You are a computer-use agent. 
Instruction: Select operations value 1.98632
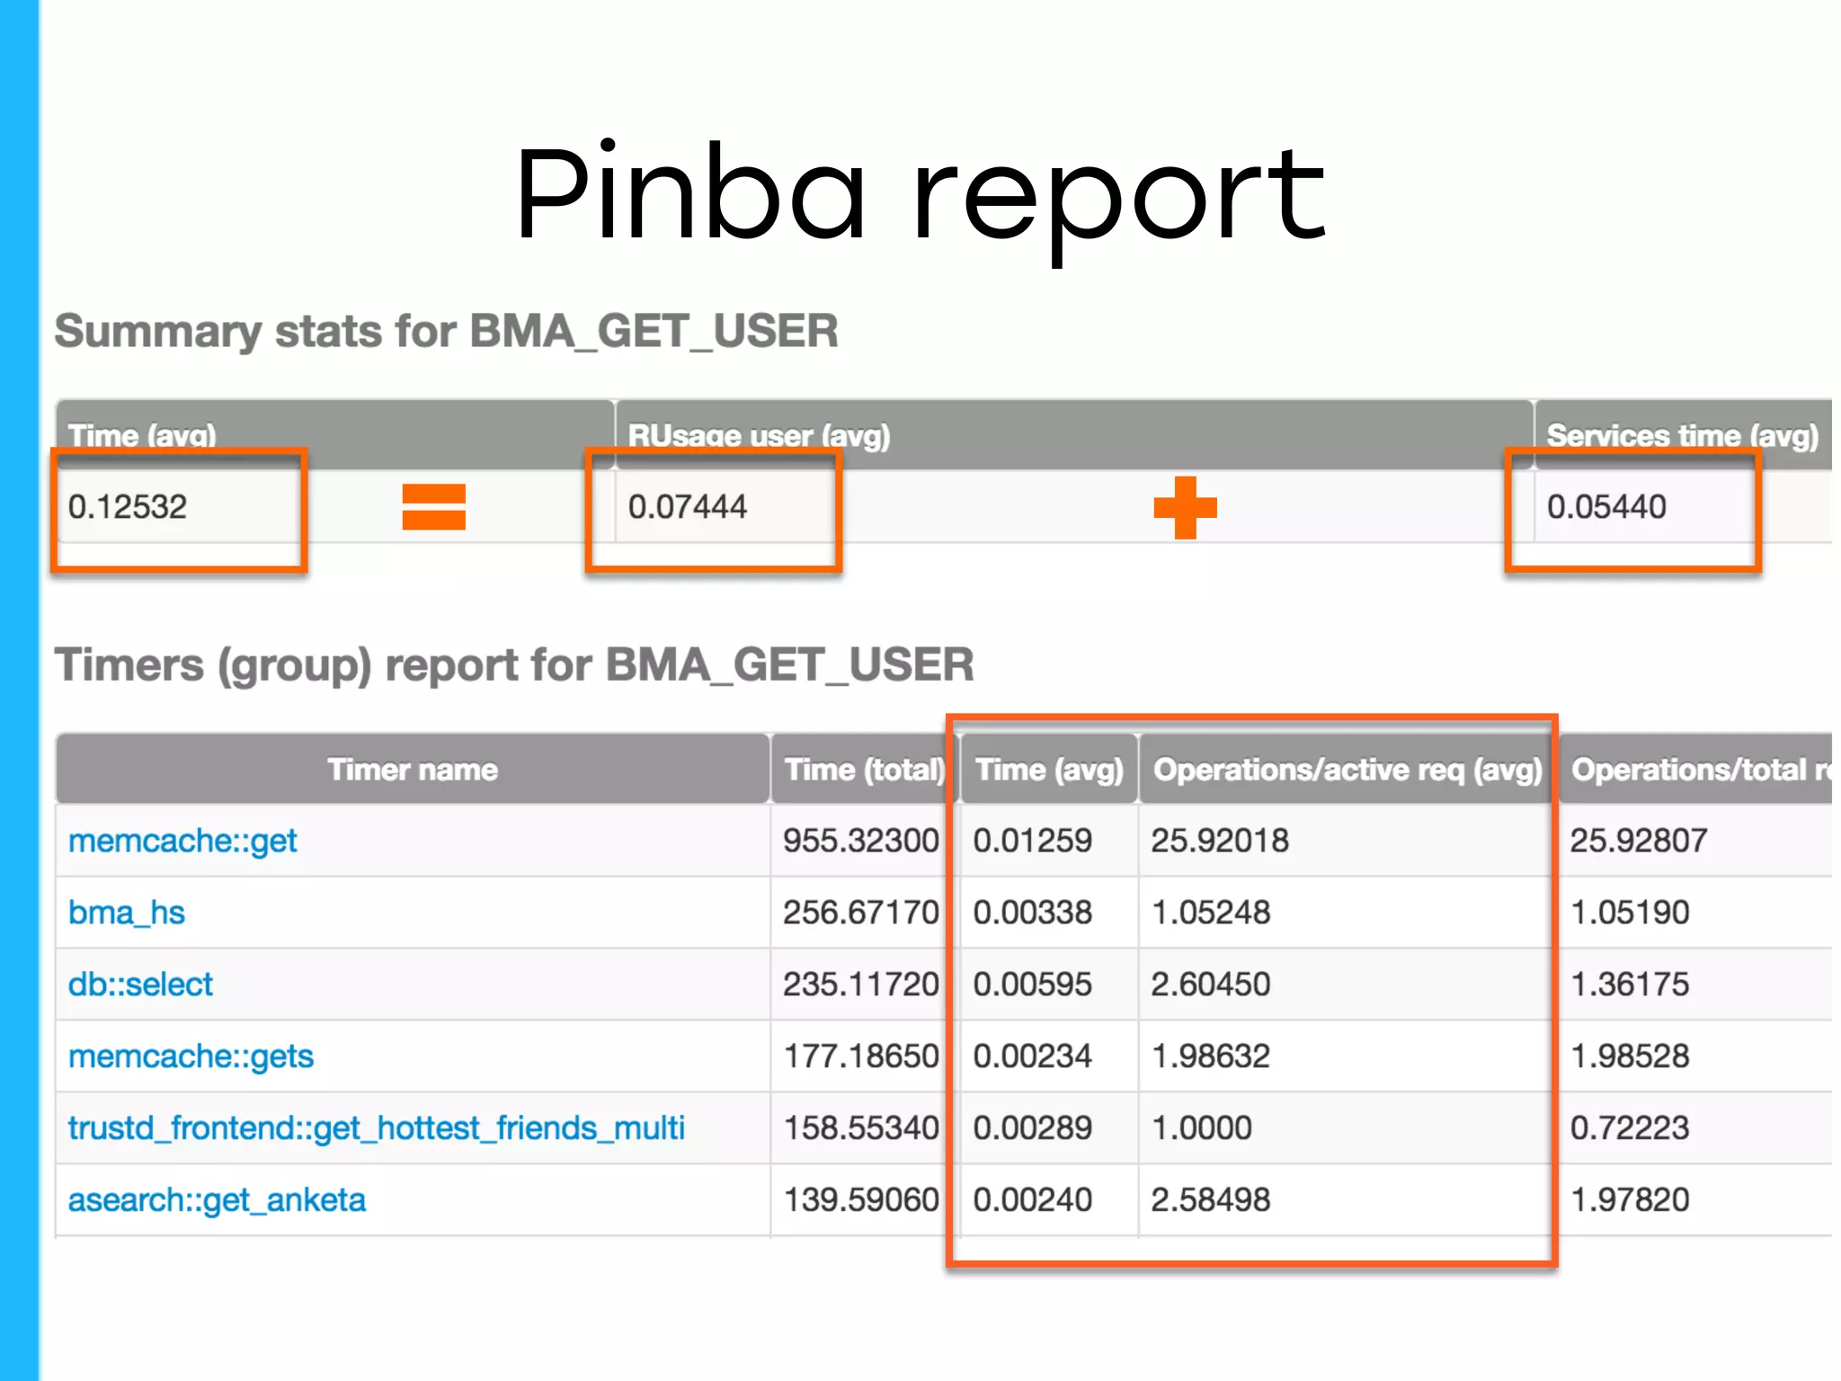tap(1211, 1056)
